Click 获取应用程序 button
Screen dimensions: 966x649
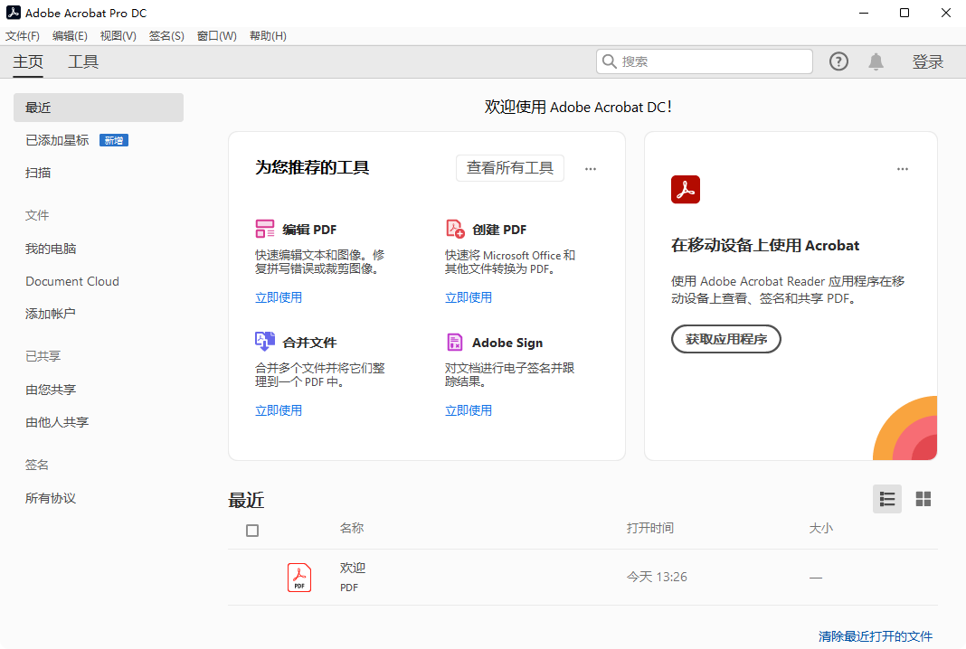[725, 339]
